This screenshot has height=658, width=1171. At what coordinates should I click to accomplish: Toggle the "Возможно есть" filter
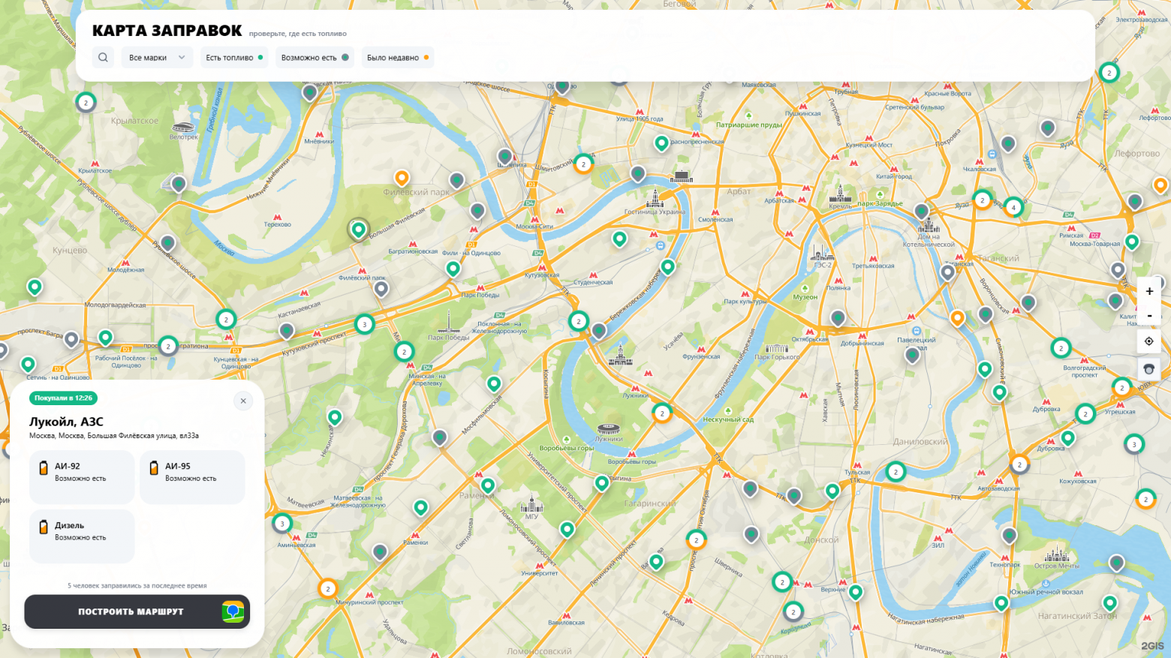[x=315, y=57]
